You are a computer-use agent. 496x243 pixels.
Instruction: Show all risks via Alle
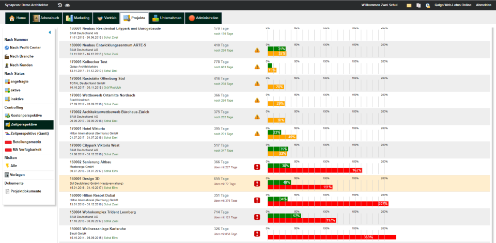[11, 166]
